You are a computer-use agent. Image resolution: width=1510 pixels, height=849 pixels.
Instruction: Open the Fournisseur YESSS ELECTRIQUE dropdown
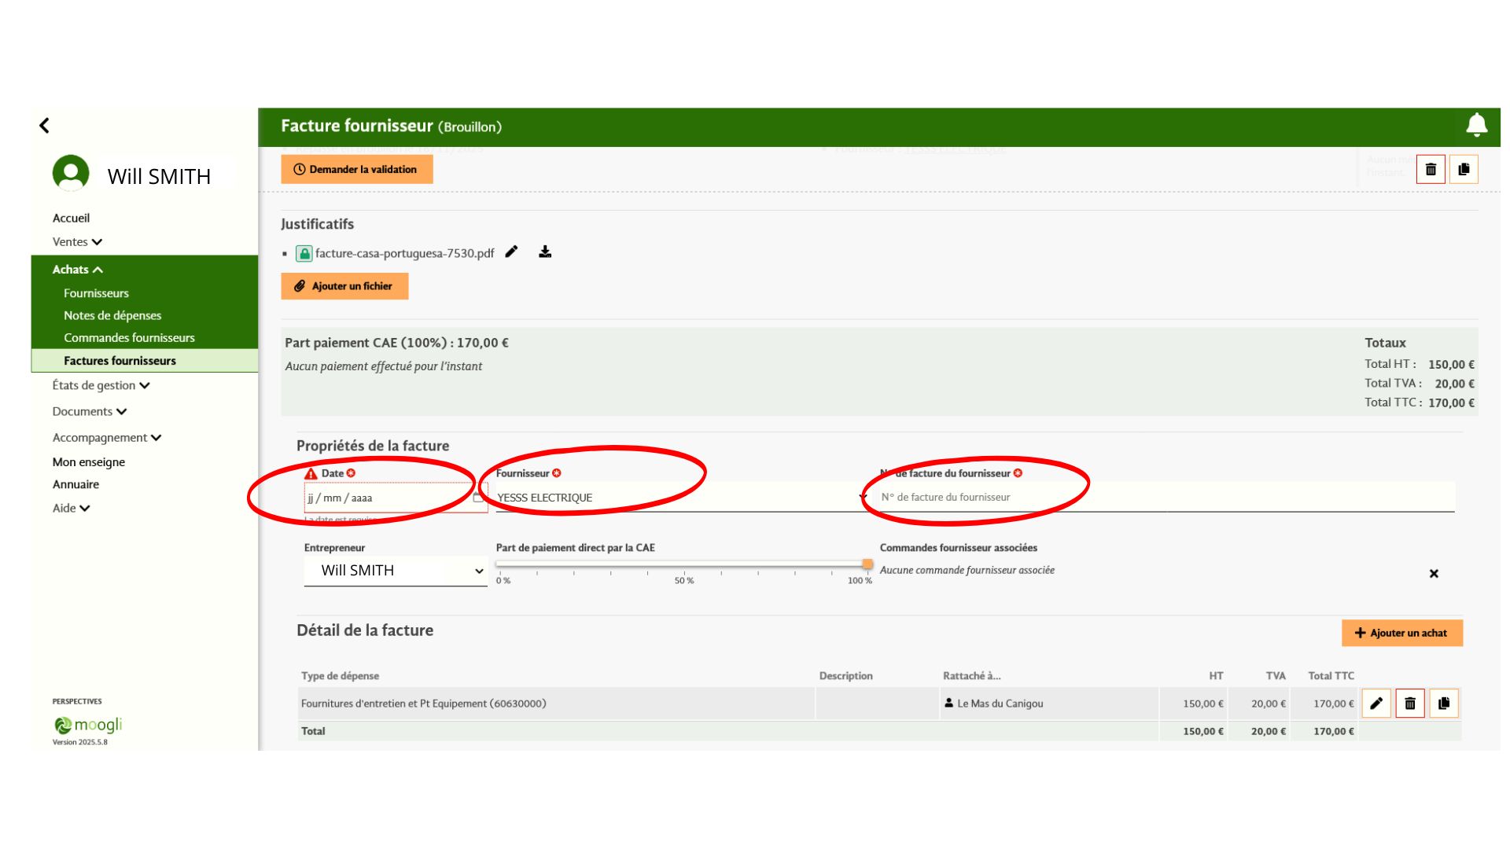pos(680,498)
